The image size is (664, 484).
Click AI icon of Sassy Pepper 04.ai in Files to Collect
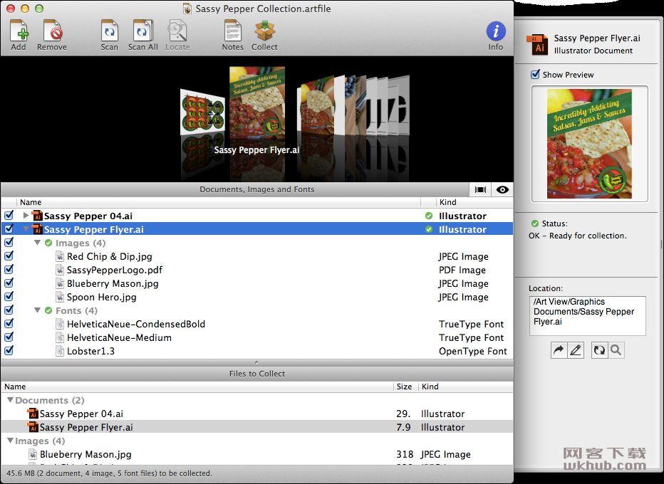[x=33, y=414]
